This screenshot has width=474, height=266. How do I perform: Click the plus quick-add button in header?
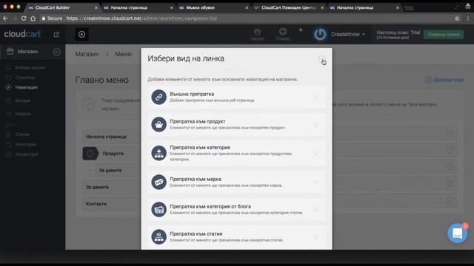(x=81, y=35)
